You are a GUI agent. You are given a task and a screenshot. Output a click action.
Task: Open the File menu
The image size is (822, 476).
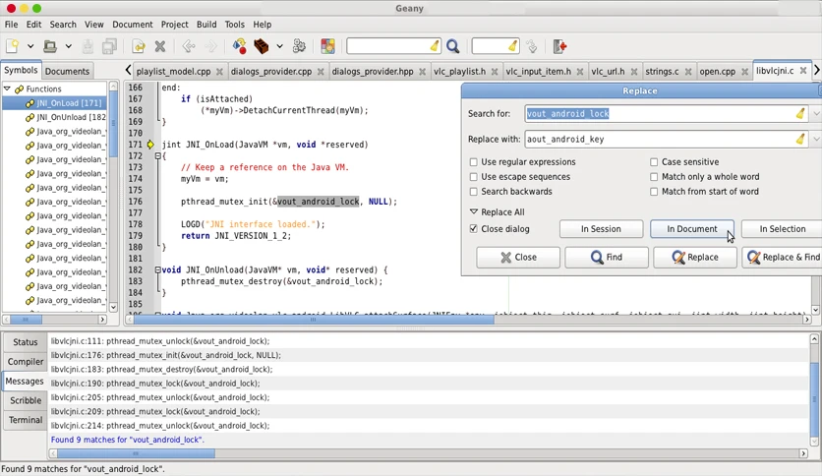pos(11,25)
